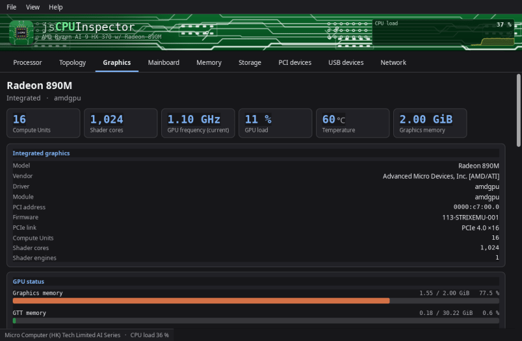Click the 'Integrated · amdgpu' subtitle
The height and width of the screenshot is (341, 522).
(43, 98)
